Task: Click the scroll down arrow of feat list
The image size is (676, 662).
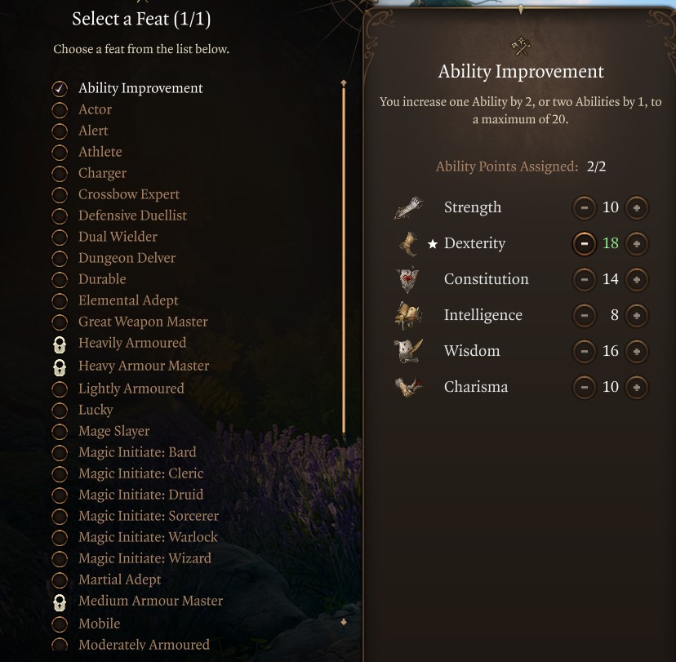Action: (x=344, y=621)
